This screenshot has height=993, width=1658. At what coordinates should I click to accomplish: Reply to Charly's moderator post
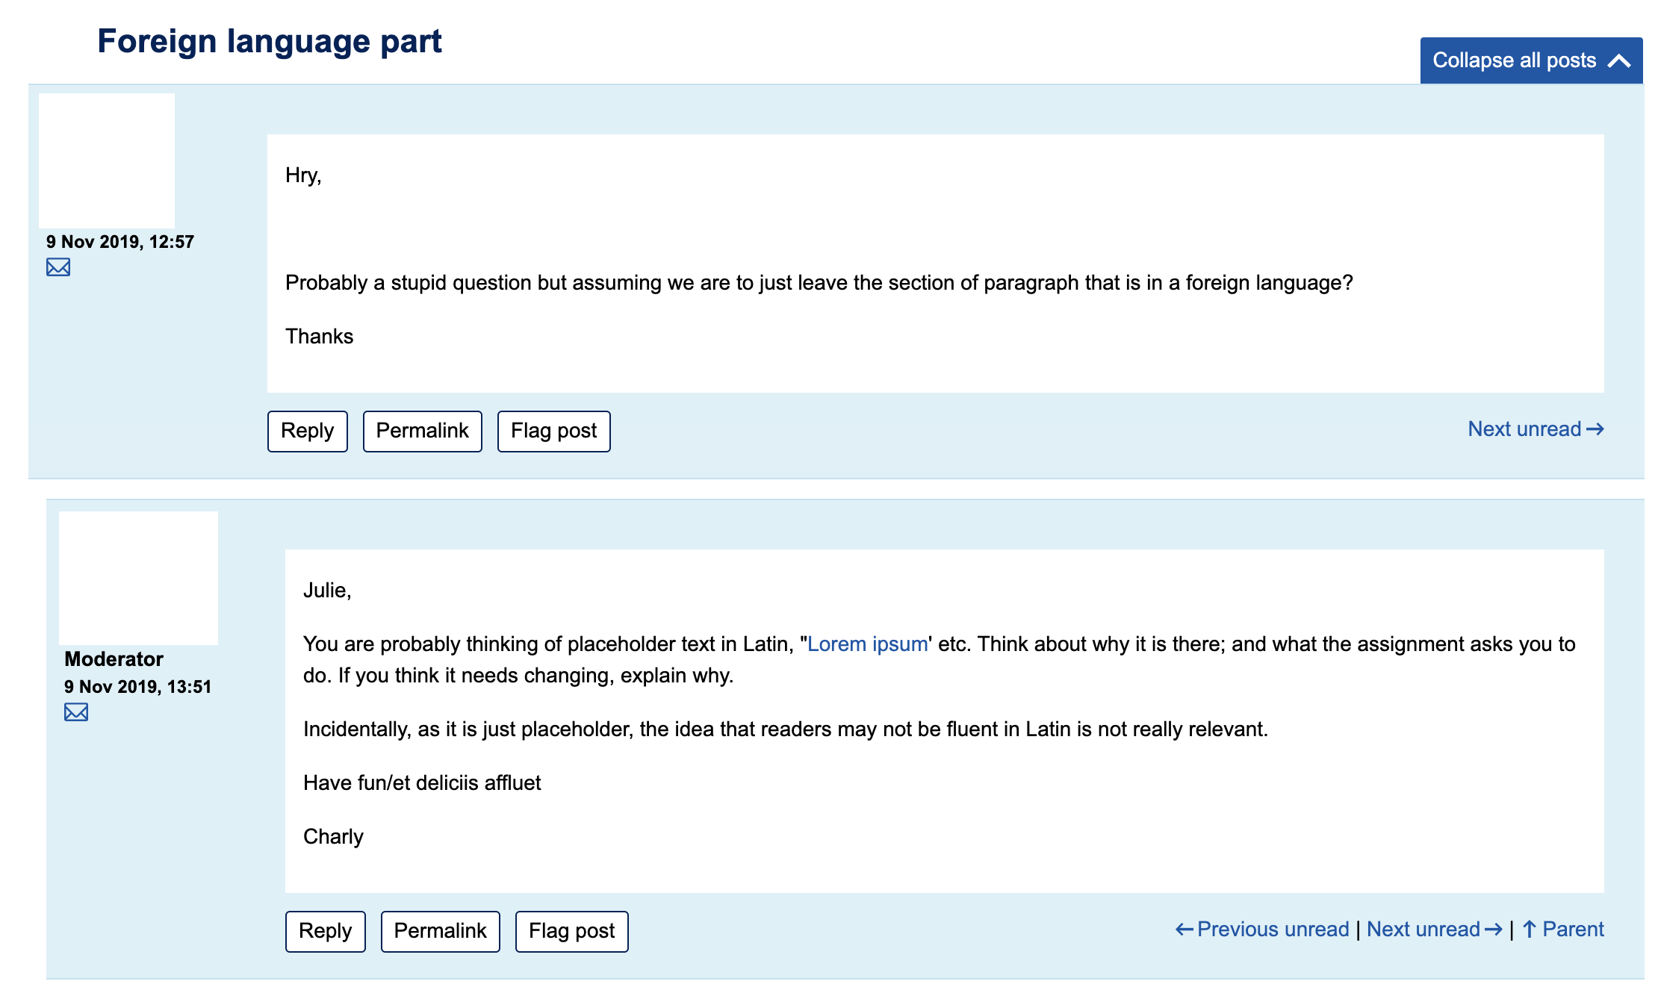[x=325, y=931]
